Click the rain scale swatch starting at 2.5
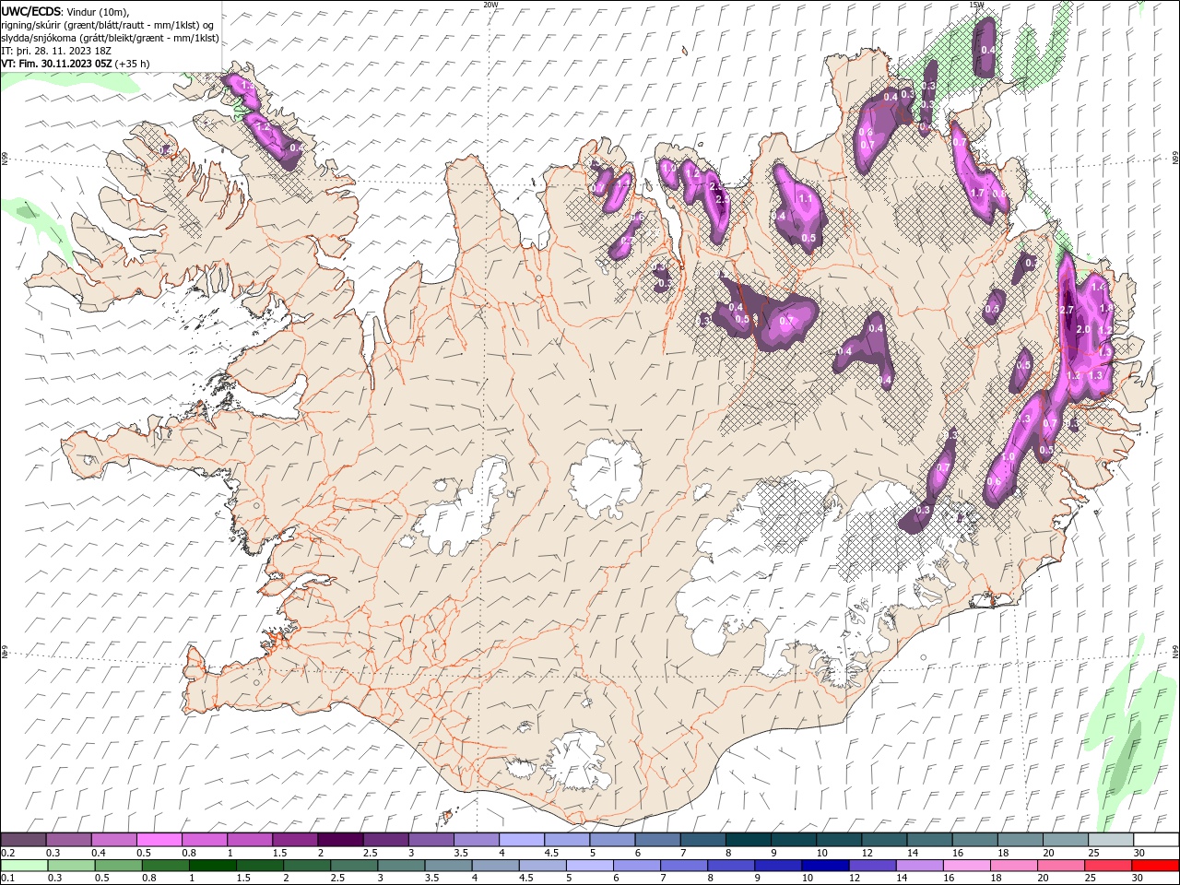 point(354,866)
